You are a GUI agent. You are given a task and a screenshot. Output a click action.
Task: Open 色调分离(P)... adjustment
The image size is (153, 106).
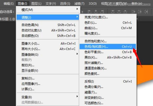pyautogui.click(x=108, y=87)
